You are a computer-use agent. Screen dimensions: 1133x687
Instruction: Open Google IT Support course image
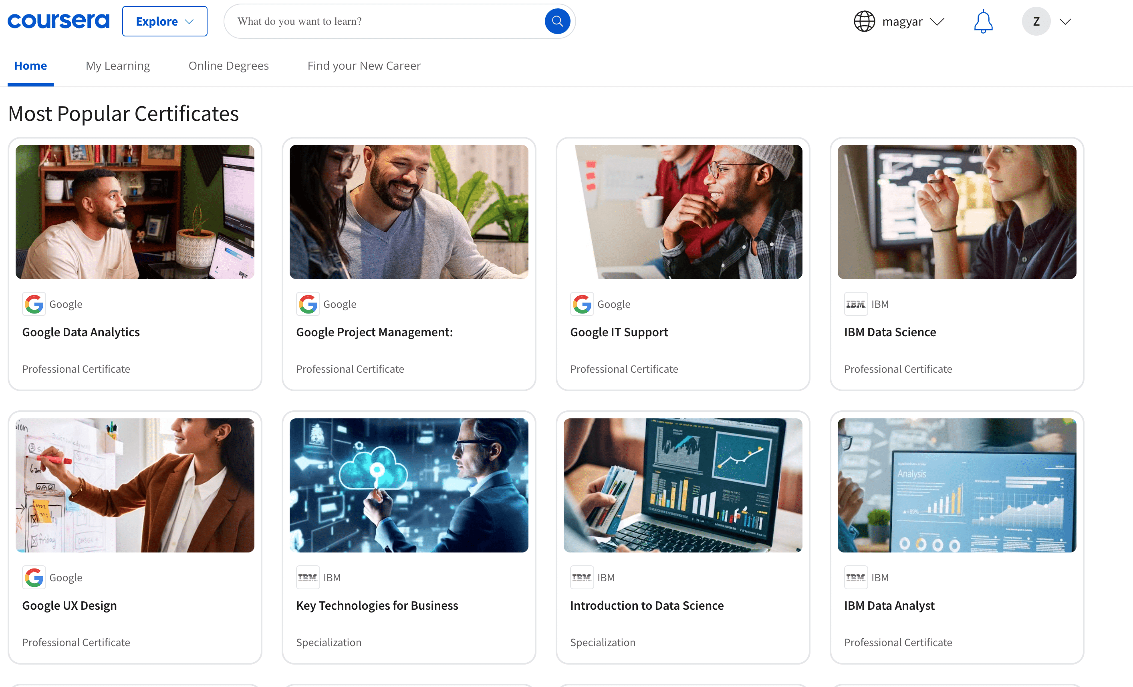[x=683, y=212]
